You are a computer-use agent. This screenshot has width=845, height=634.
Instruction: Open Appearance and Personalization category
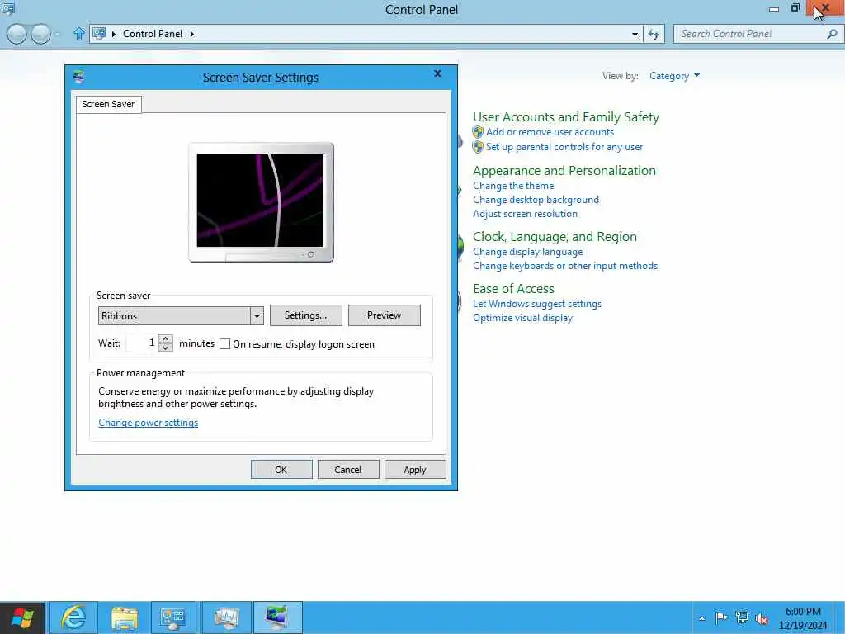click(564, 170)
